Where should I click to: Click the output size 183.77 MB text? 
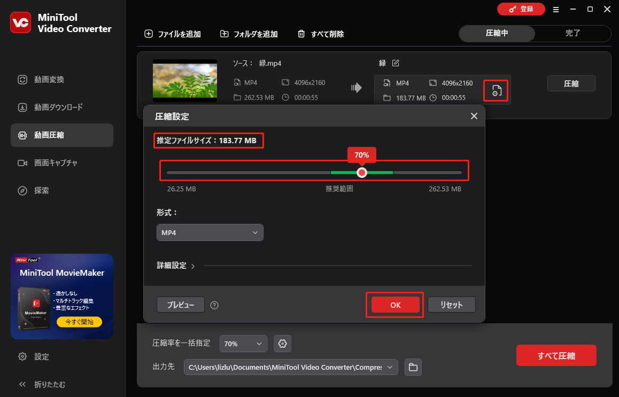pos(411,98)
